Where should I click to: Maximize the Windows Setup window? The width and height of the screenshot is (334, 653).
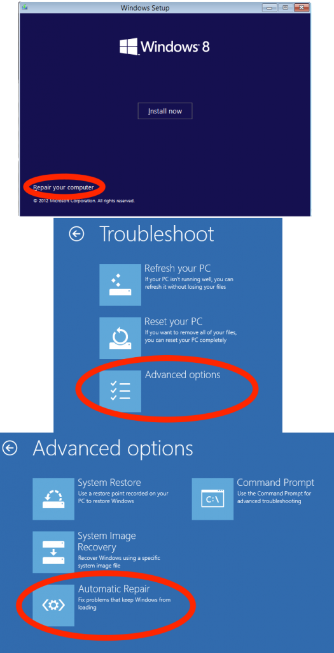click(286, 7)
